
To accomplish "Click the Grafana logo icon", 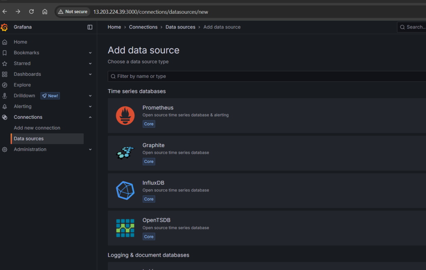I will point(4,27).
